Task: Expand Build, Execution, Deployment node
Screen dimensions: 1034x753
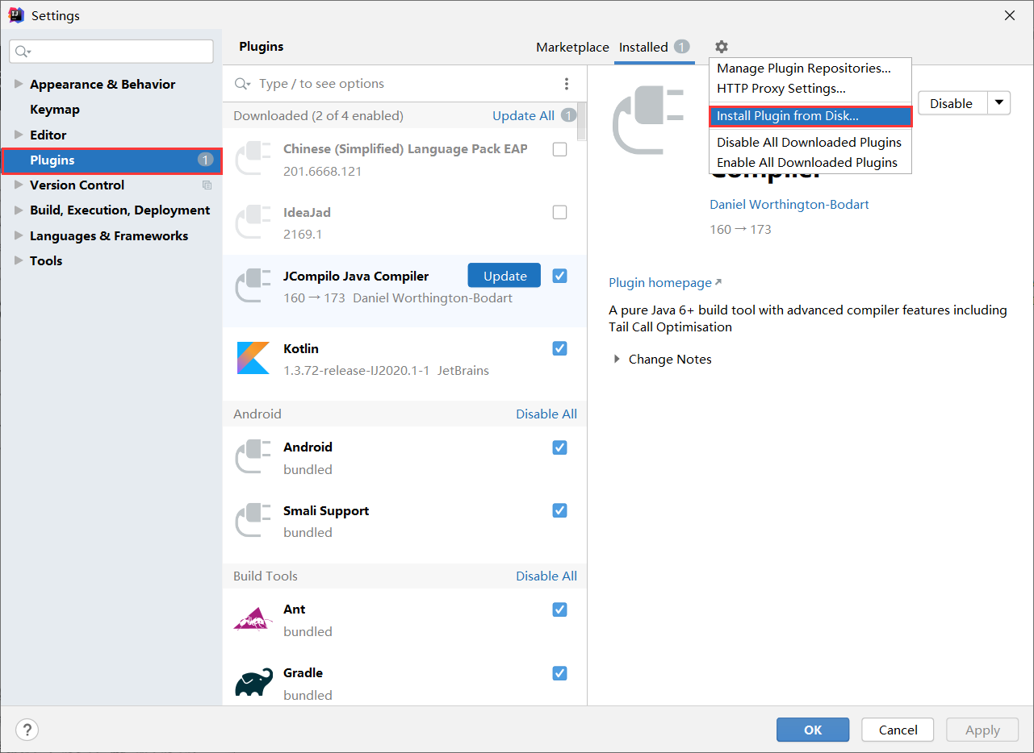Action: [x=19, y=210]
